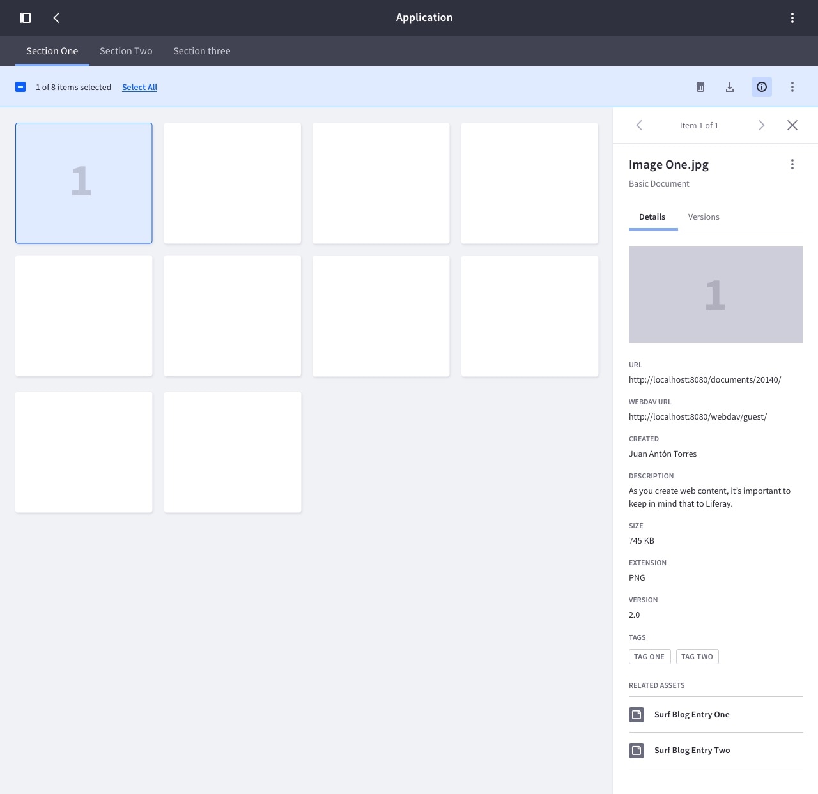Download the selected document
Image resolution: width=818 pixels, height=794 pixels.
pyautogui.click(x=729, y=87)
